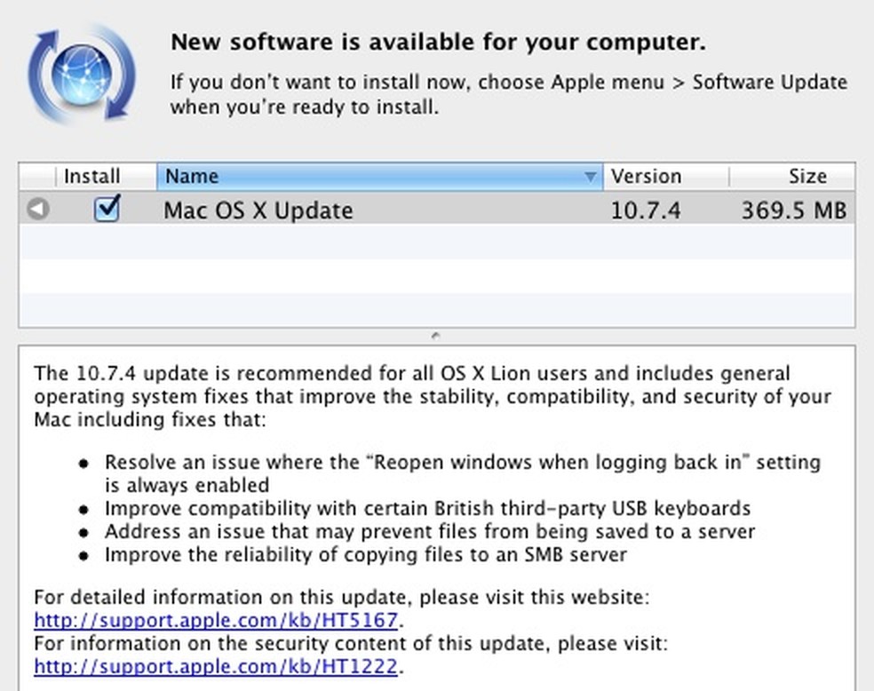The height and width of the screenshot is (691, 874).
Task: Click the pane divider handle
Action: tap(435, 336)
